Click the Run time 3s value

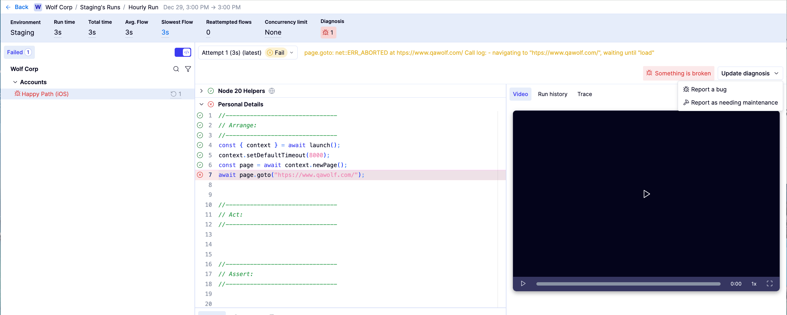57,32
